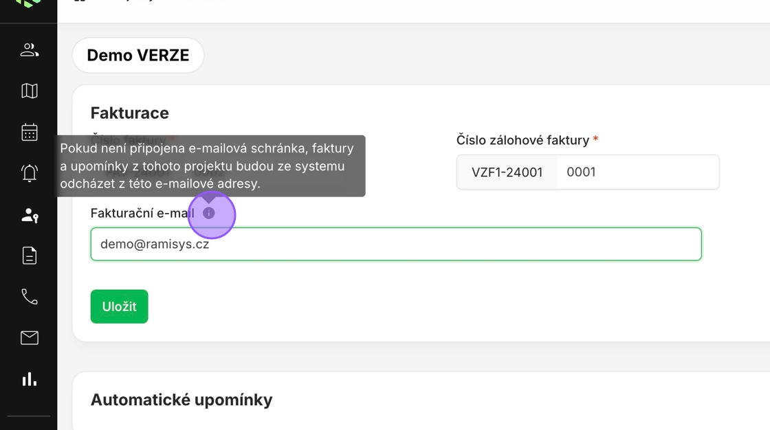770x430 pixels.
Task: Open the bar chart statistics icon
Action: click(29, 379)
